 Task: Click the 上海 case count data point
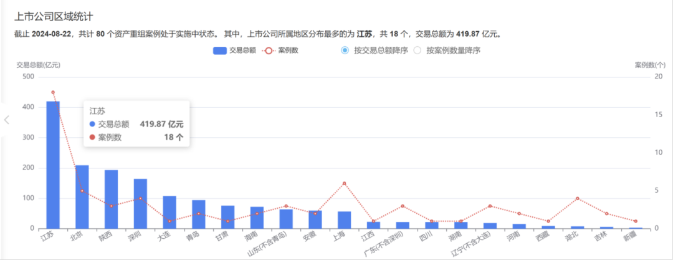pos(344,183)
